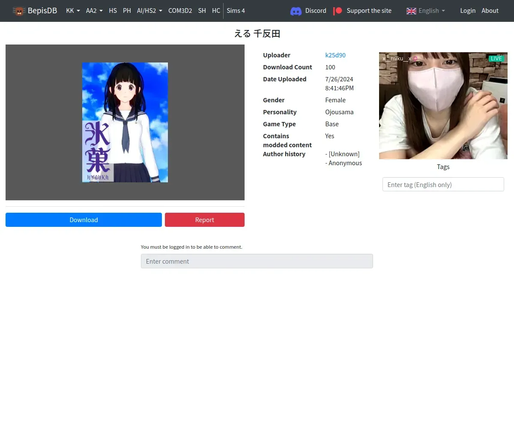
Task: Focus the Enter tag input field
Action: click(443, 184)
